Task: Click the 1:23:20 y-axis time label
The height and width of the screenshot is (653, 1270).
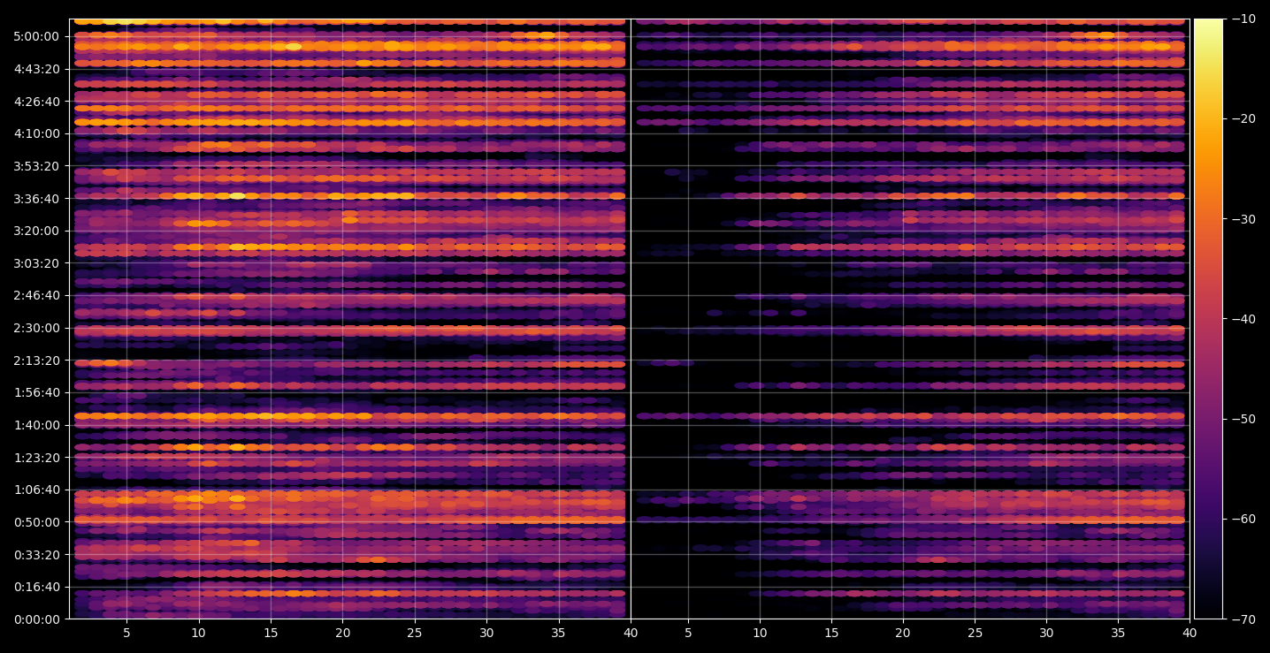Action: [x=36, y=457]
